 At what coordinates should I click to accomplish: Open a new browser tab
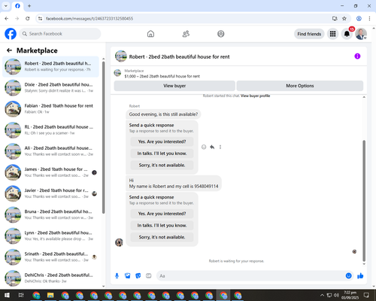point(29,6)
